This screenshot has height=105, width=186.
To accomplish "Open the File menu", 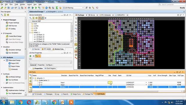I will 2,4.
